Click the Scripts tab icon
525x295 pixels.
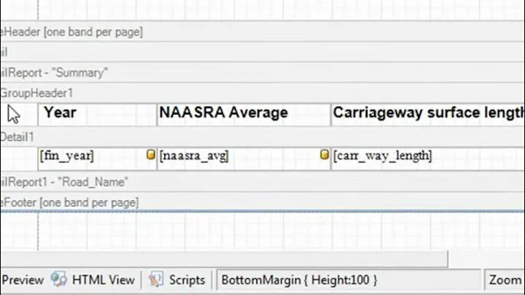155,280
